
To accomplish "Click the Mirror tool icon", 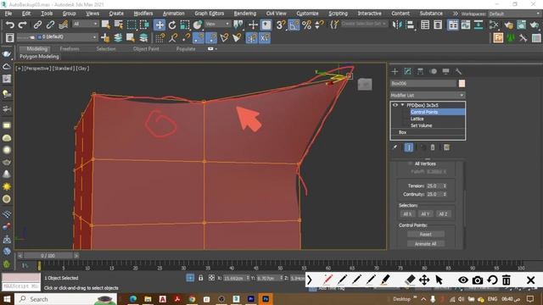I will tap(397, 25).
